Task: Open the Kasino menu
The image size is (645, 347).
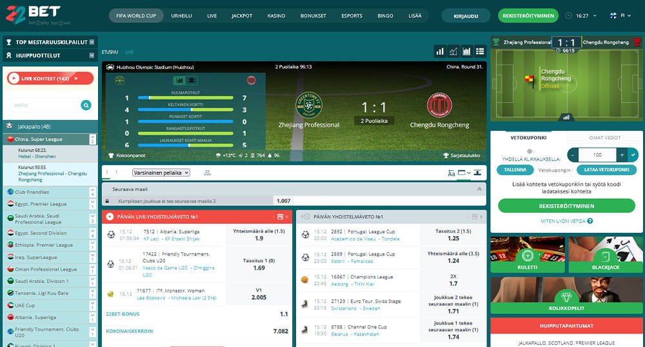Action: (x=276, y=15)
